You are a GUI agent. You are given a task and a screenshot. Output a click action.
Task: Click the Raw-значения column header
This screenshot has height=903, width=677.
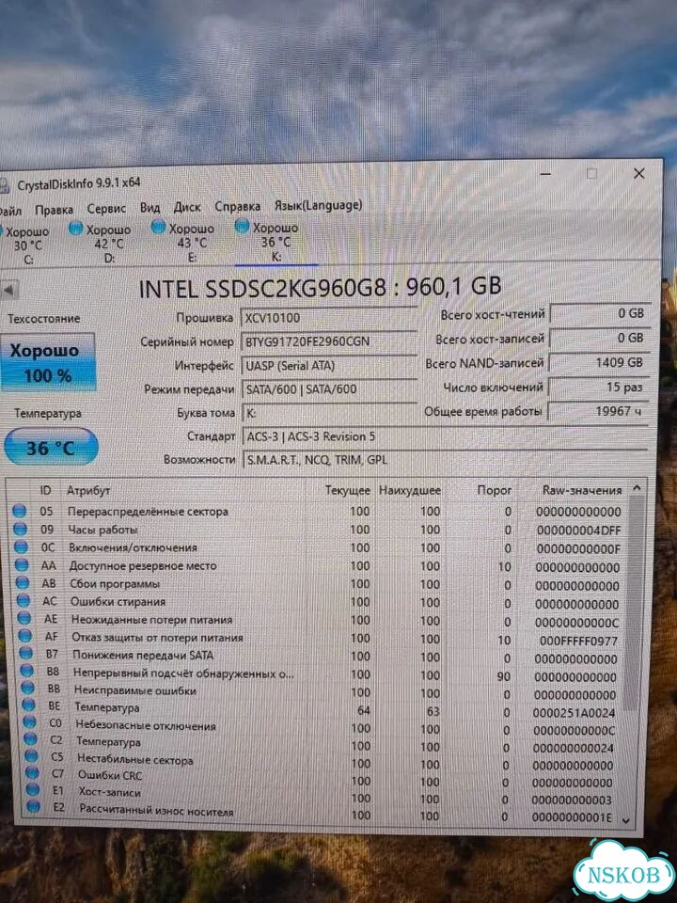click(582, 491)
